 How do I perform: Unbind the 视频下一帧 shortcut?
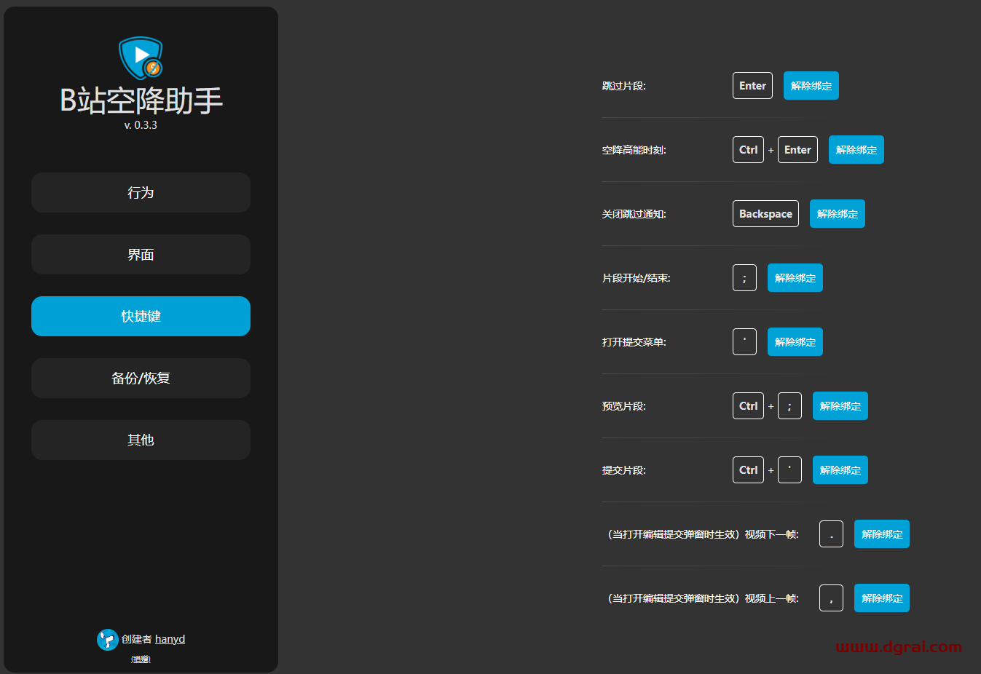pos(882,534)
